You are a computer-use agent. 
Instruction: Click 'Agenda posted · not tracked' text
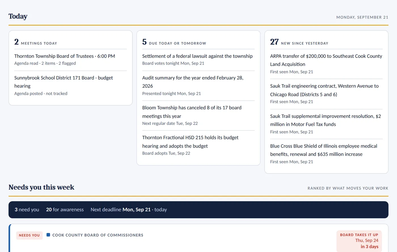(x=41, y=93)
